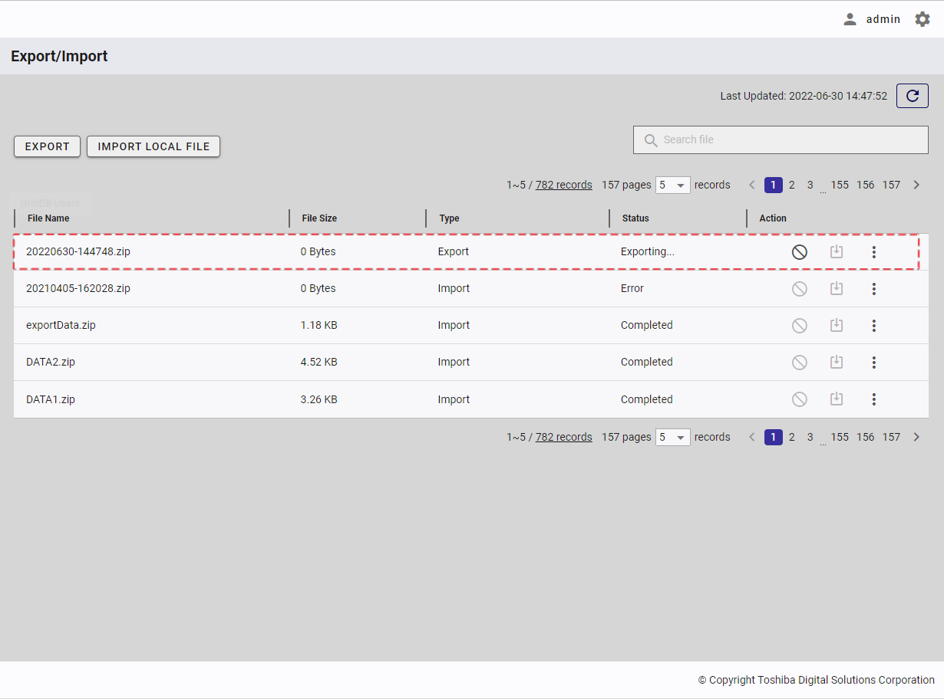Viewport: 944px width, 699px height.
Task: Jump to page 157 in bottom pagination
Action: 890,437
